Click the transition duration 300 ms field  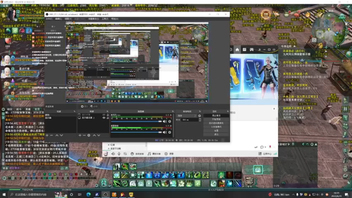pyautogui.click(x=190, y=120)
